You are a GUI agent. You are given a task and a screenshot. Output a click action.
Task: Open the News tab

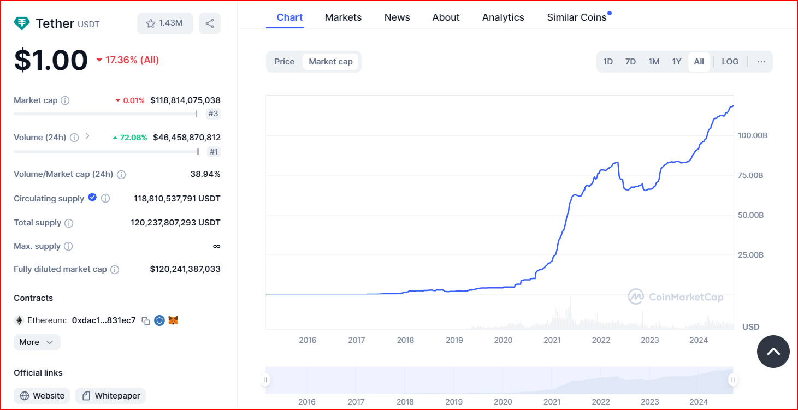pos(397,17)
